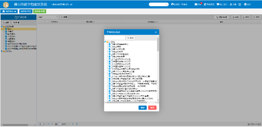Click the refresh button in the left panel
The width and height of the screenshot is (262, 127).
coord(6,22)
